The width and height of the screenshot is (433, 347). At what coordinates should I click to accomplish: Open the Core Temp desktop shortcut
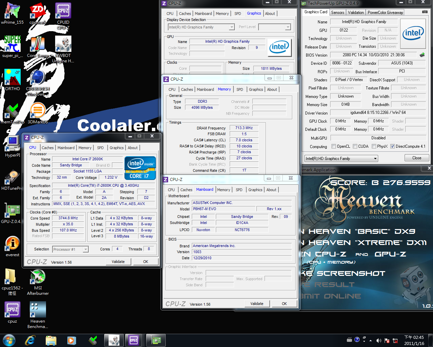pos(38,47)
